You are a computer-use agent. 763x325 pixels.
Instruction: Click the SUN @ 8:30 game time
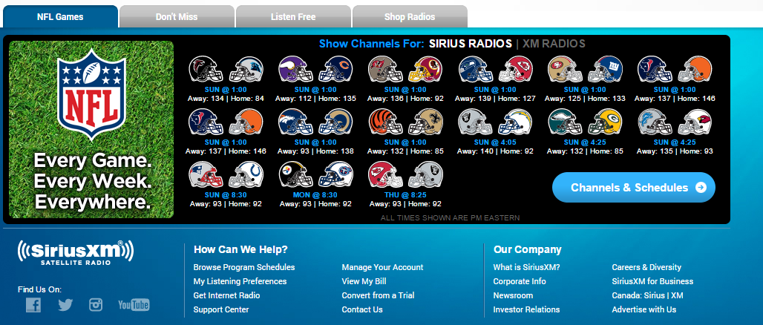pyautogui.click(x=226, y=194)
